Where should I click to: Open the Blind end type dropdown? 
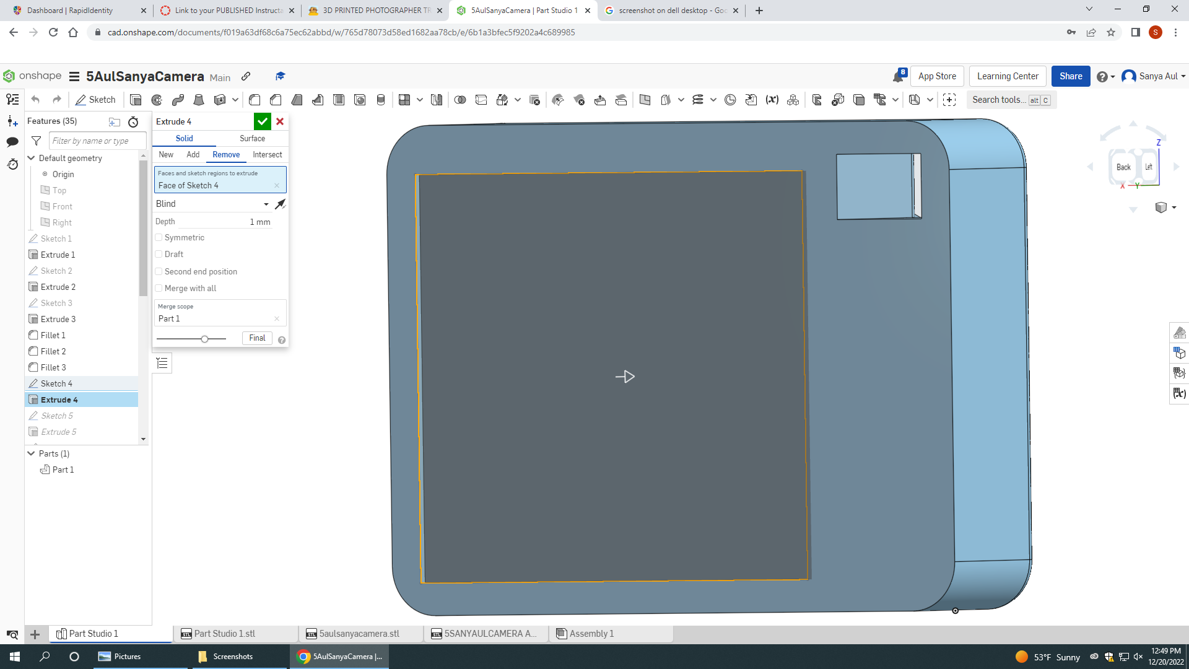click(x=212, y=204)
